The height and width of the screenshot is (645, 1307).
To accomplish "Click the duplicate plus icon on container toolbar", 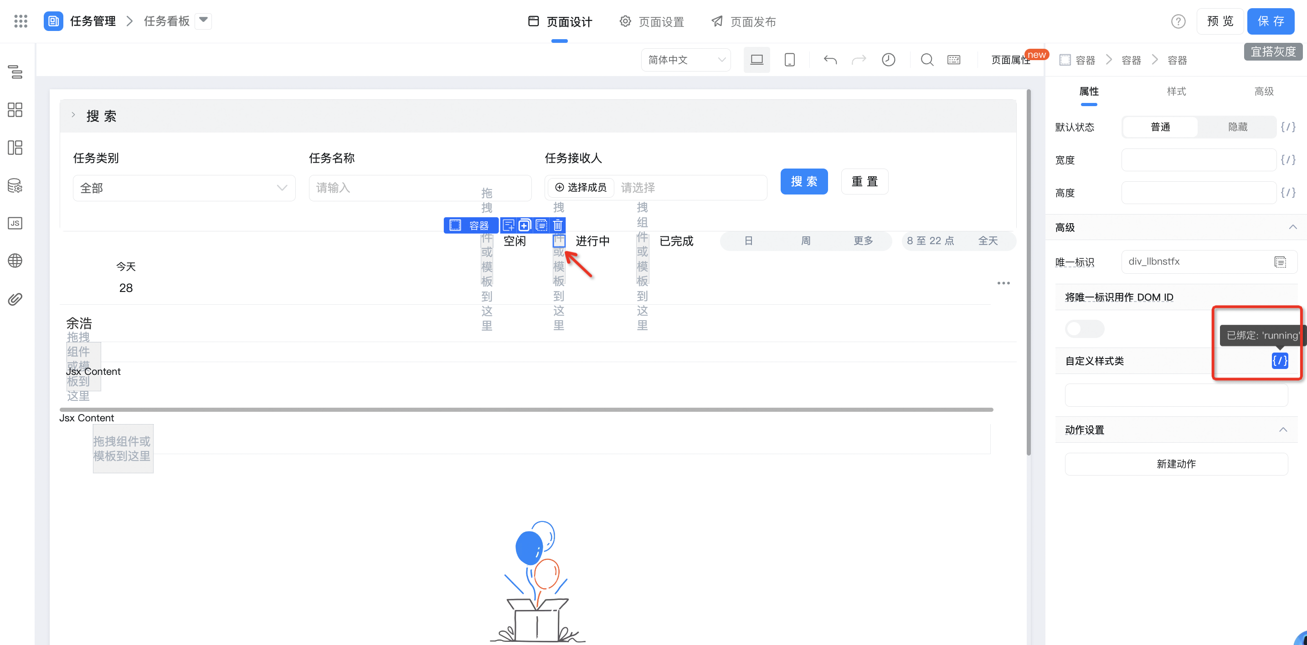I will (525, 225).
